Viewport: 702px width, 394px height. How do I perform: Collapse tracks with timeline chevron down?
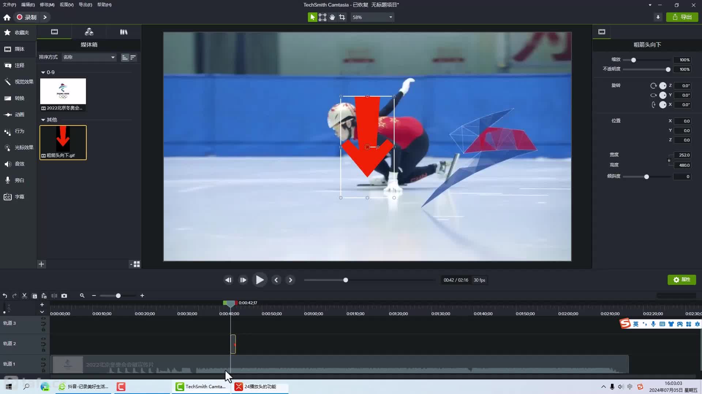(42, 312)
